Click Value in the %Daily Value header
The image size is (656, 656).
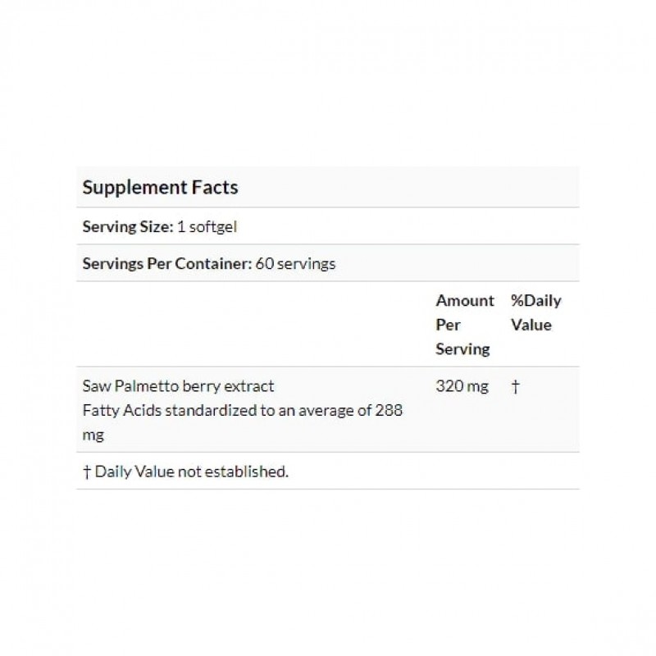[531, 325]
